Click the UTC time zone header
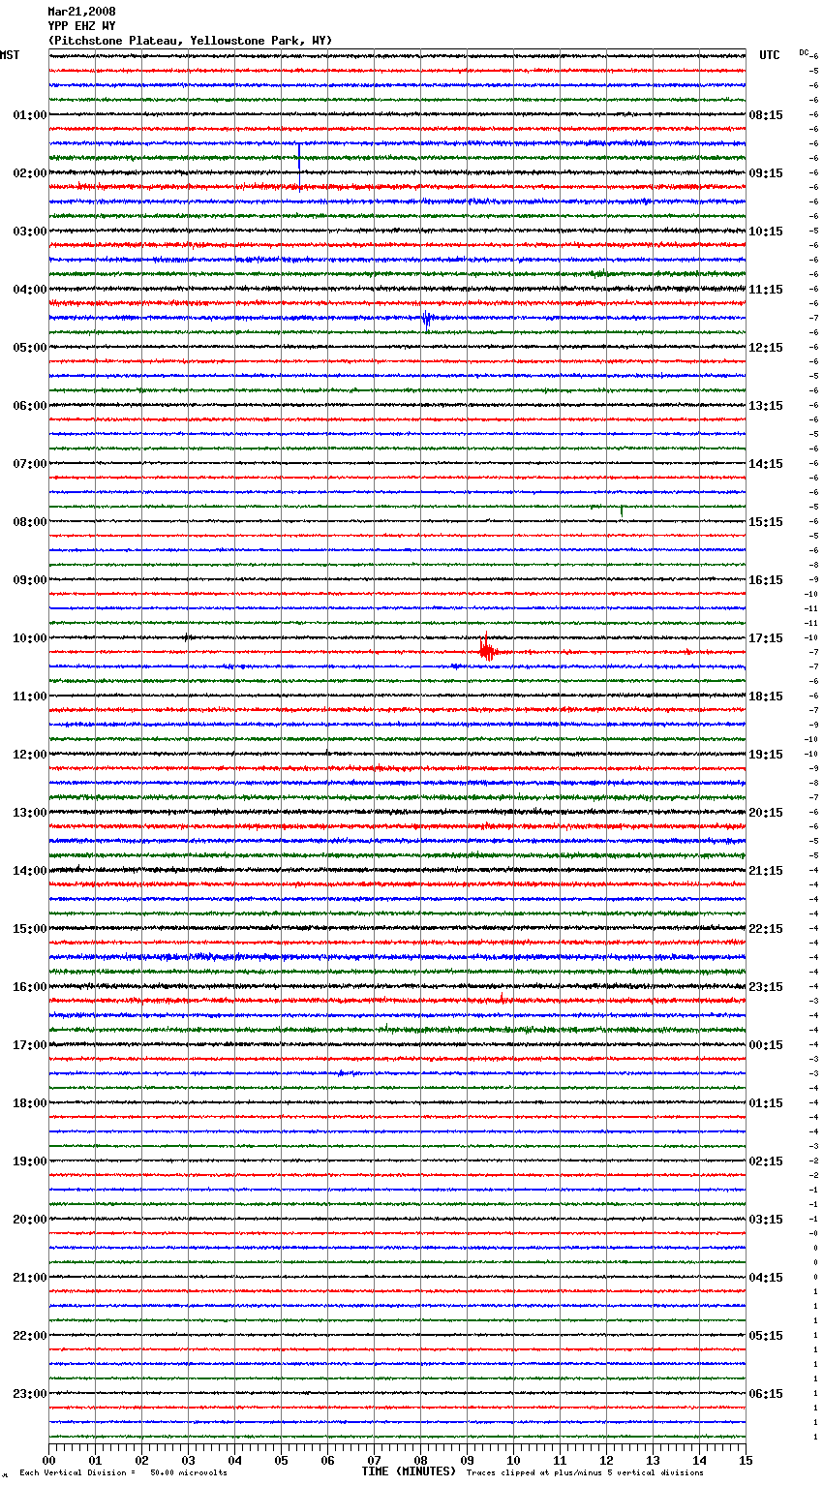 [770, 55]
